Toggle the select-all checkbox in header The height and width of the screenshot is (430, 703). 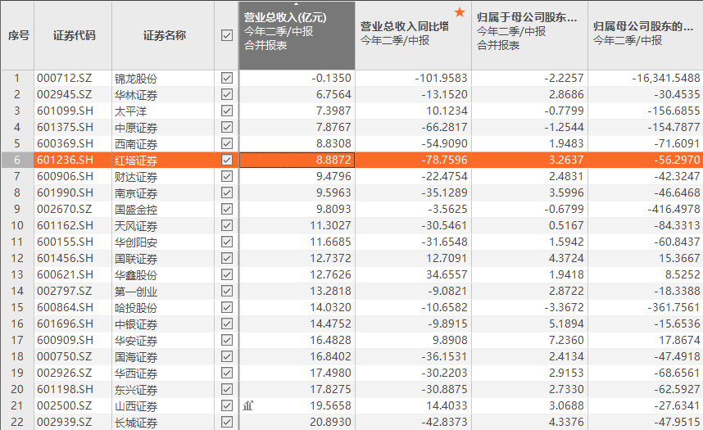coord(227,35)
